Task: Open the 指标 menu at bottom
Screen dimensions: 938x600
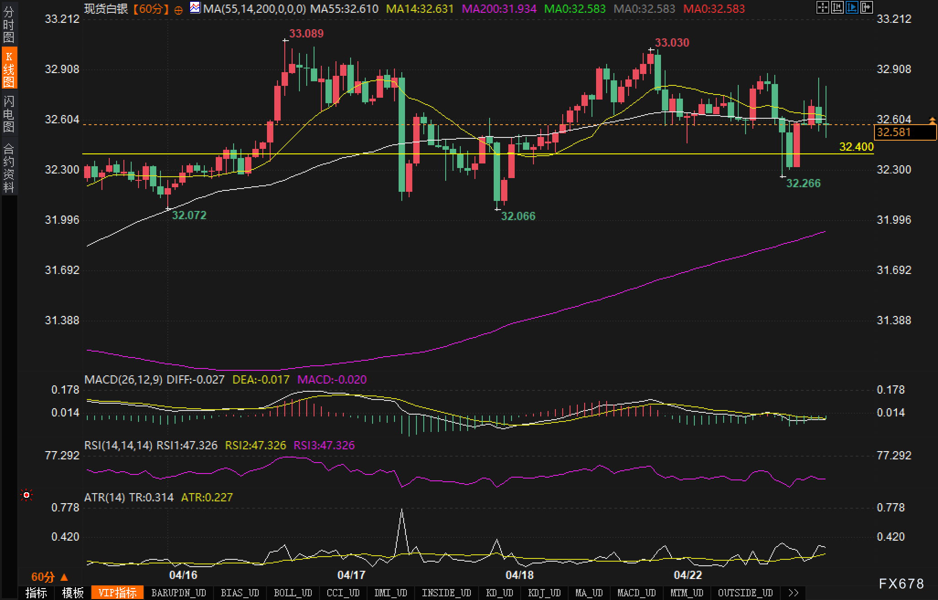Action: pos(36,593)
